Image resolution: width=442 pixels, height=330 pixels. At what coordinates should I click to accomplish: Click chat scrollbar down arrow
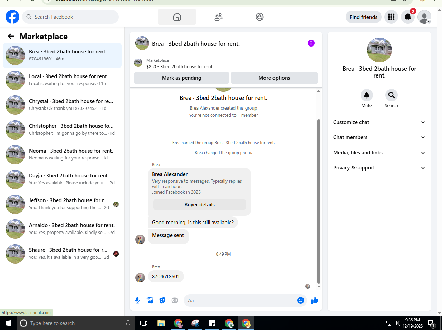(319, 287)
